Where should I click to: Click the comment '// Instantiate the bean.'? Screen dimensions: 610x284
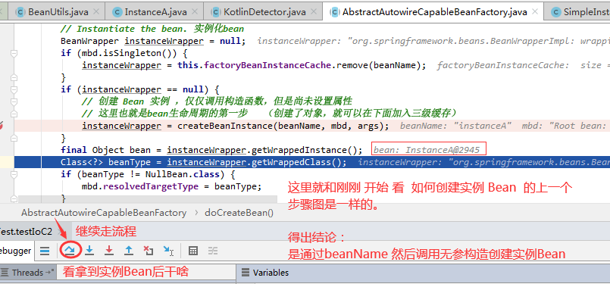tap(125, 29)
